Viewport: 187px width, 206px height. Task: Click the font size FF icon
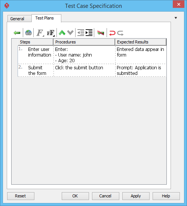point(50,33)
